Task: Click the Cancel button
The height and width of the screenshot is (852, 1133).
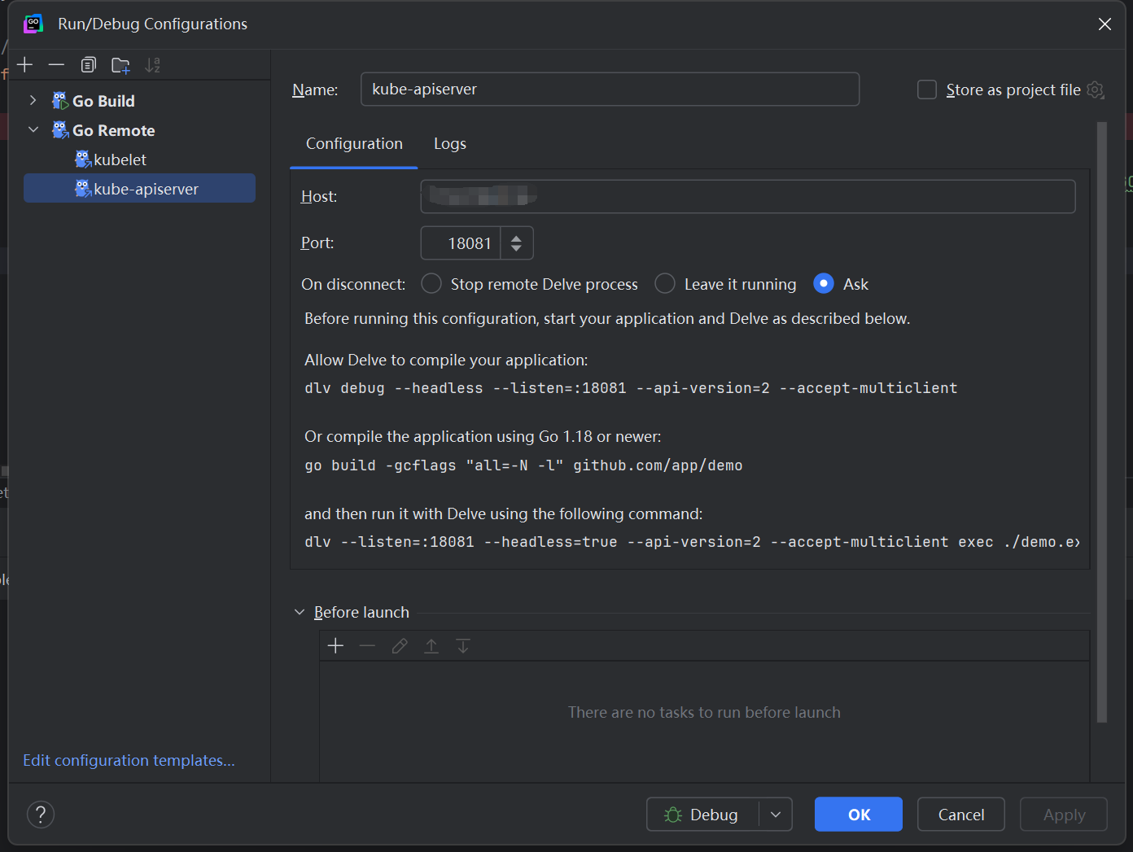Action: [x=961, y=814]
